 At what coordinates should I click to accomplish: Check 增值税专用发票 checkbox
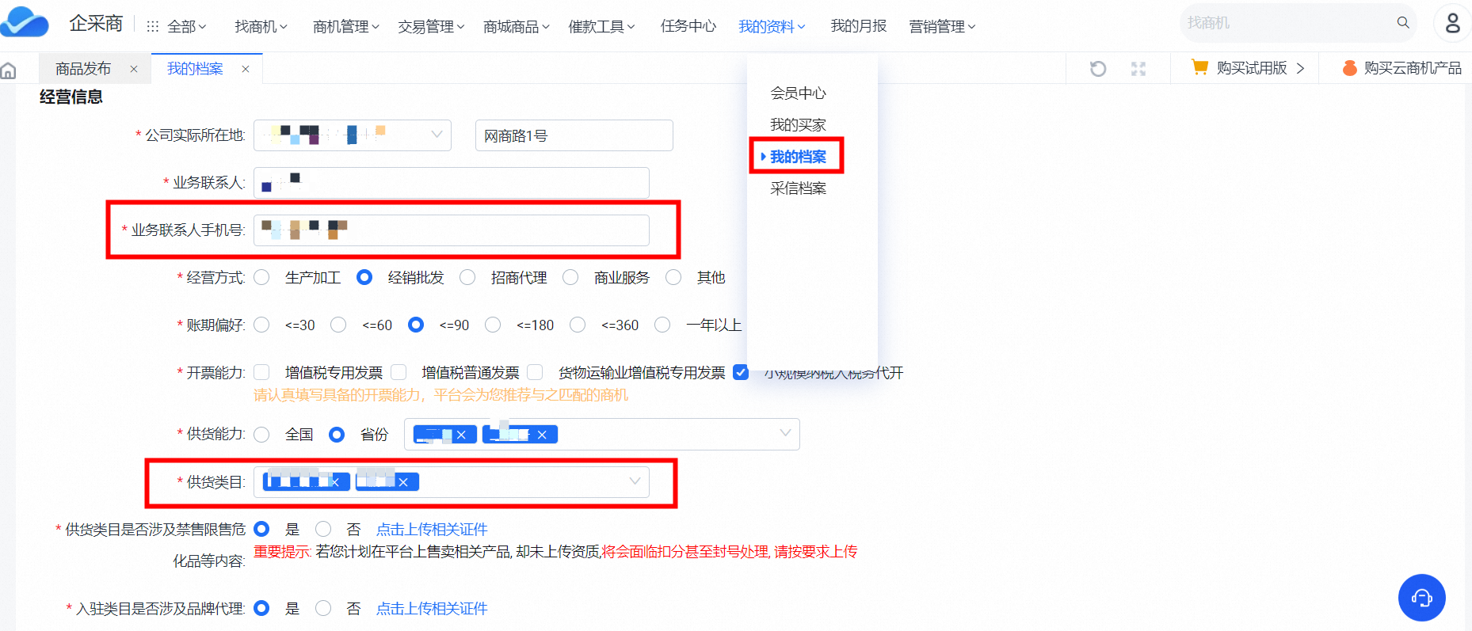(x=262, y=372)
